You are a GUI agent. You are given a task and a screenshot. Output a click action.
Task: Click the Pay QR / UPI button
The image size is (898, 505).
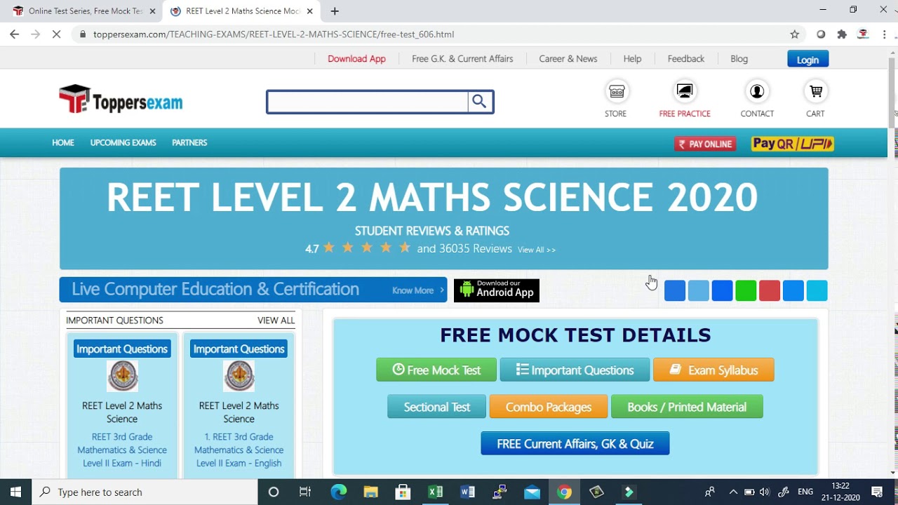pos(793,144)
